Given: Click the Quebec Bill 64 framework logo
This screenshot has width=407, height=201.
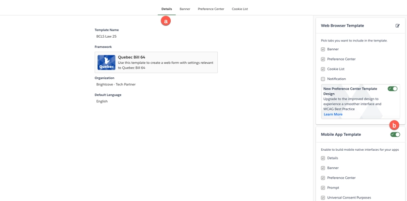Looking at the screenshot, I should click(x=106, y=62).
